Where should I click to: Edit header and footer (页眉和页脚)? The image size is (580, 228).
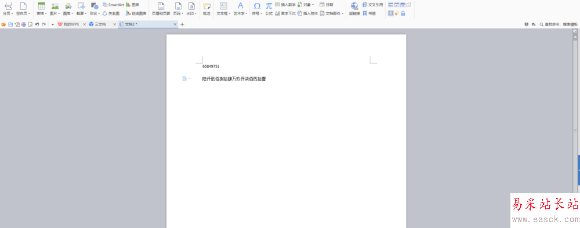161,9
